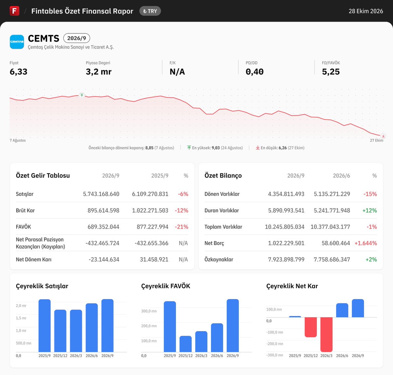Click the CEMTS company logo

[x=17, y=42]
